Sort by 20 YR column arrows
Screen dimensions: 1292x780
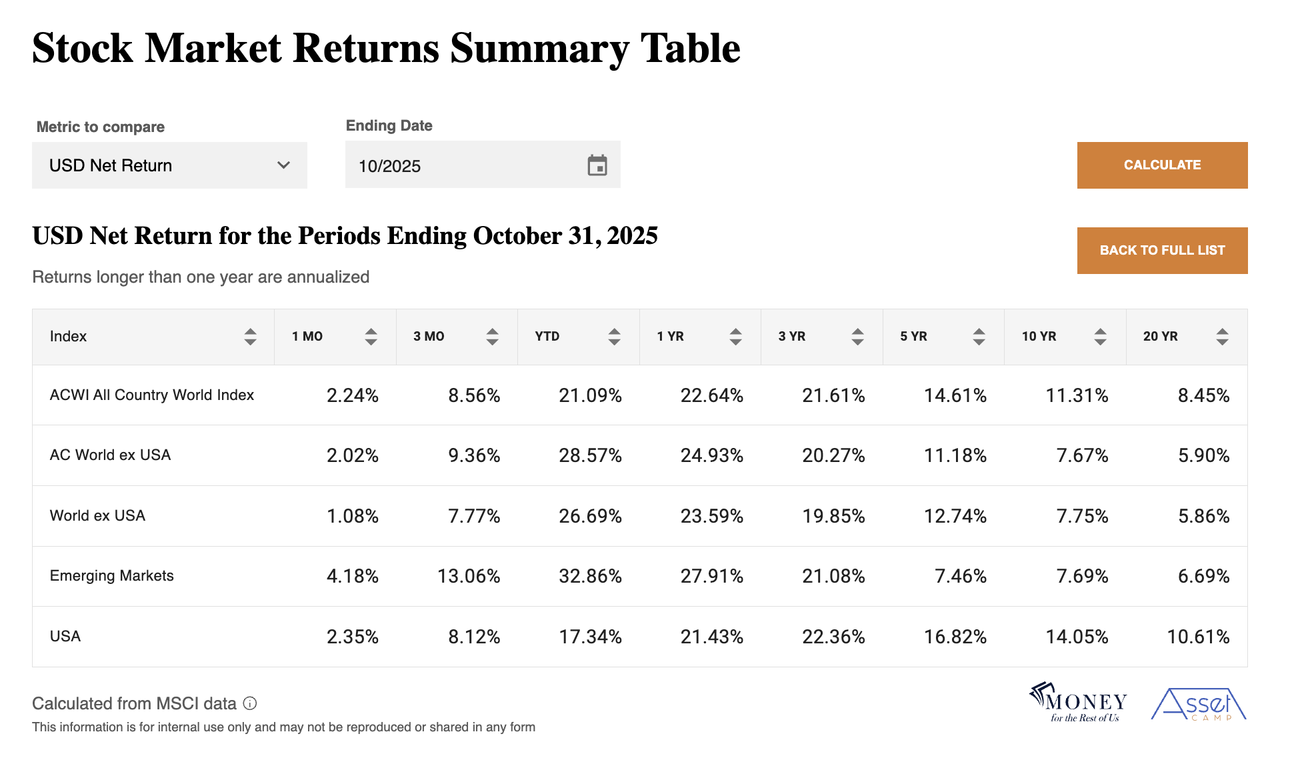tap(1222, 337)
